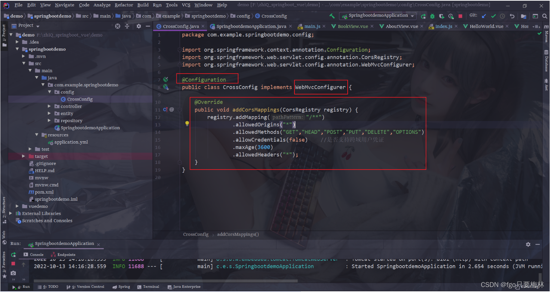The height and width of the screenshot is (292, 550).
Task: Switch to the BookView.vue editor tab
Action: click(353, 27)
